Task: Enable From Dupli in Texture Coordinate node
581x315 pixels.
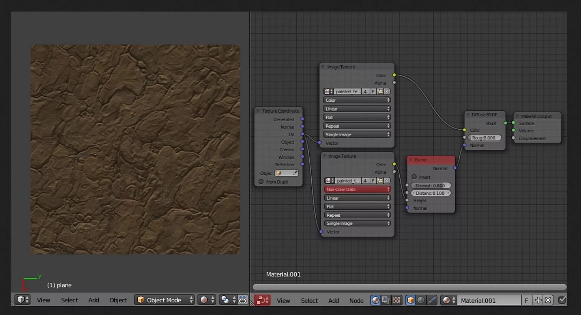Action: (261, 182)
